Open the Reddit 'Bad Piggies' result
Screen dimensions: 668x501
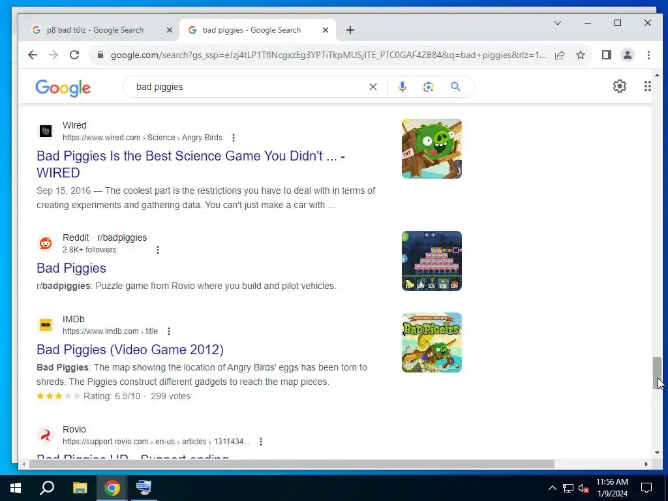[x=71, y=268]
